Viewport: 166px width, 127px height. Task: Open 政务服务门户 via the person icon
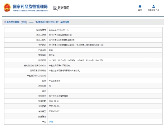pos(154,6)
